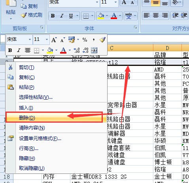189x183 pixels.
Task: Click ribbon text orientation icon
Action: tap(176, 2)
